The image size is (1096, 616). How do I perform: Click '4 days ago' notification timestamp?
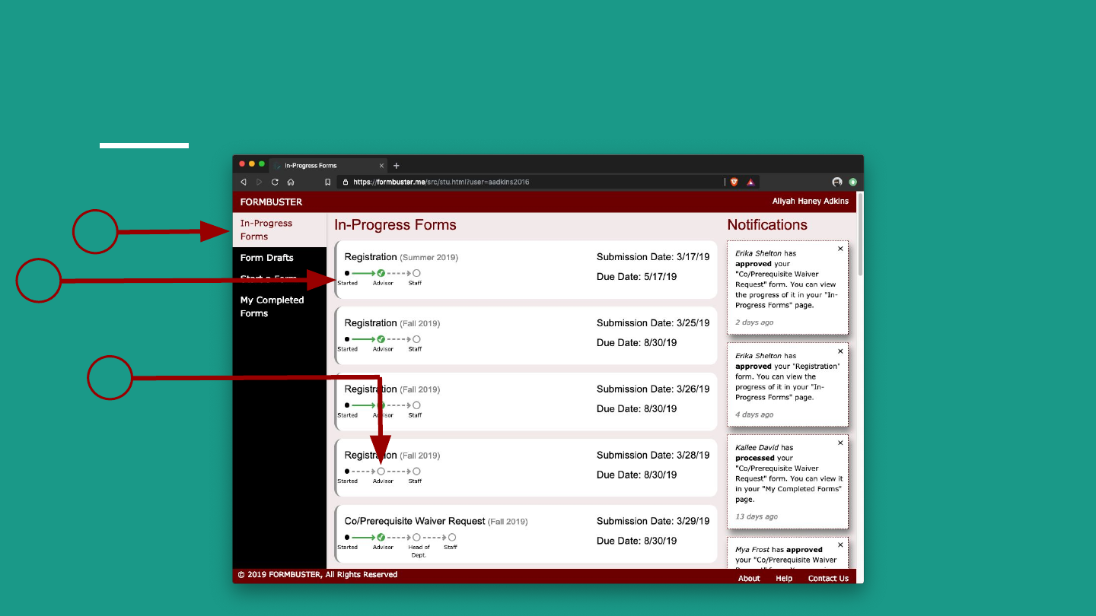(754, 414)
